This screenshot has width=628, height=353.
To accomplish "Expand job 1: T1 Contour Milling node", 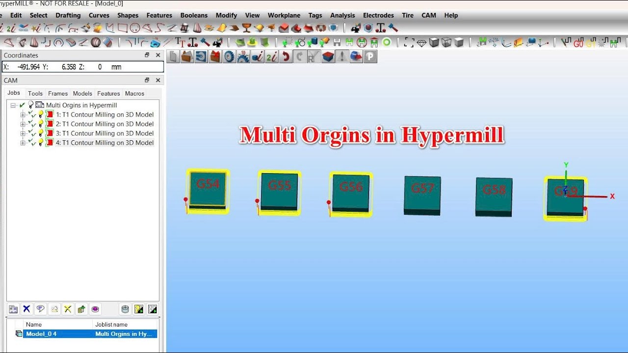I will click(23, 115).
